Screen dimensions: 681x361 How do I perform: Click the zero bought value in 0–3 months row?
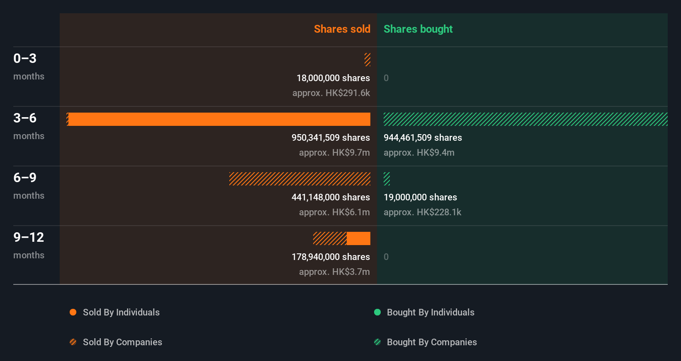[386, 78]
